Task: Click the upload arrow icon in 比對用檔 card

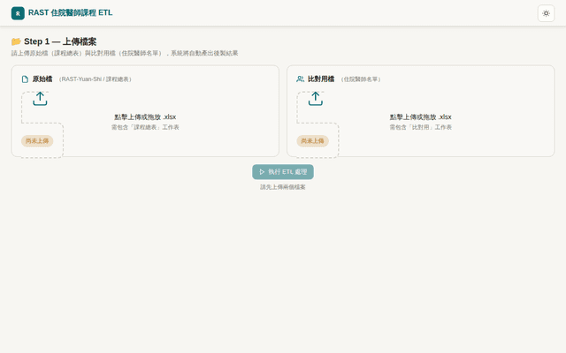Action: pos(316,99)
